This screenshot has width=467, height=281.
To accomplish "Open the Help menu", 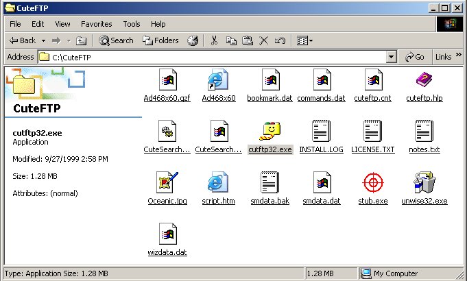I will 158,24.
